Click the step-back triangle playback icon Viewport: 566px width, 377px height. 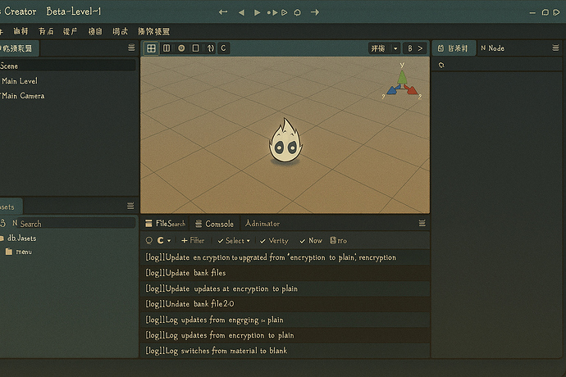click(241, 12)
